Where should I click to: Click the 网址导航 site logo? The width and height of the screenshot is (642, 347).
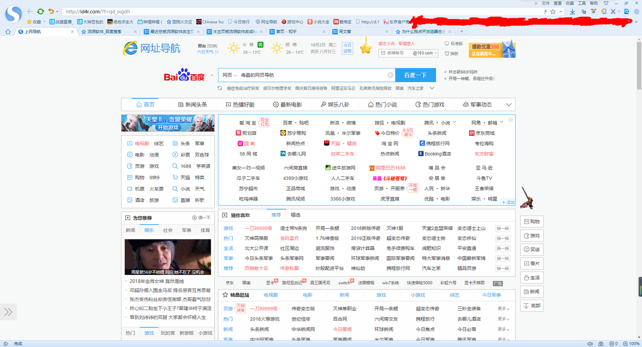[152, 48]
